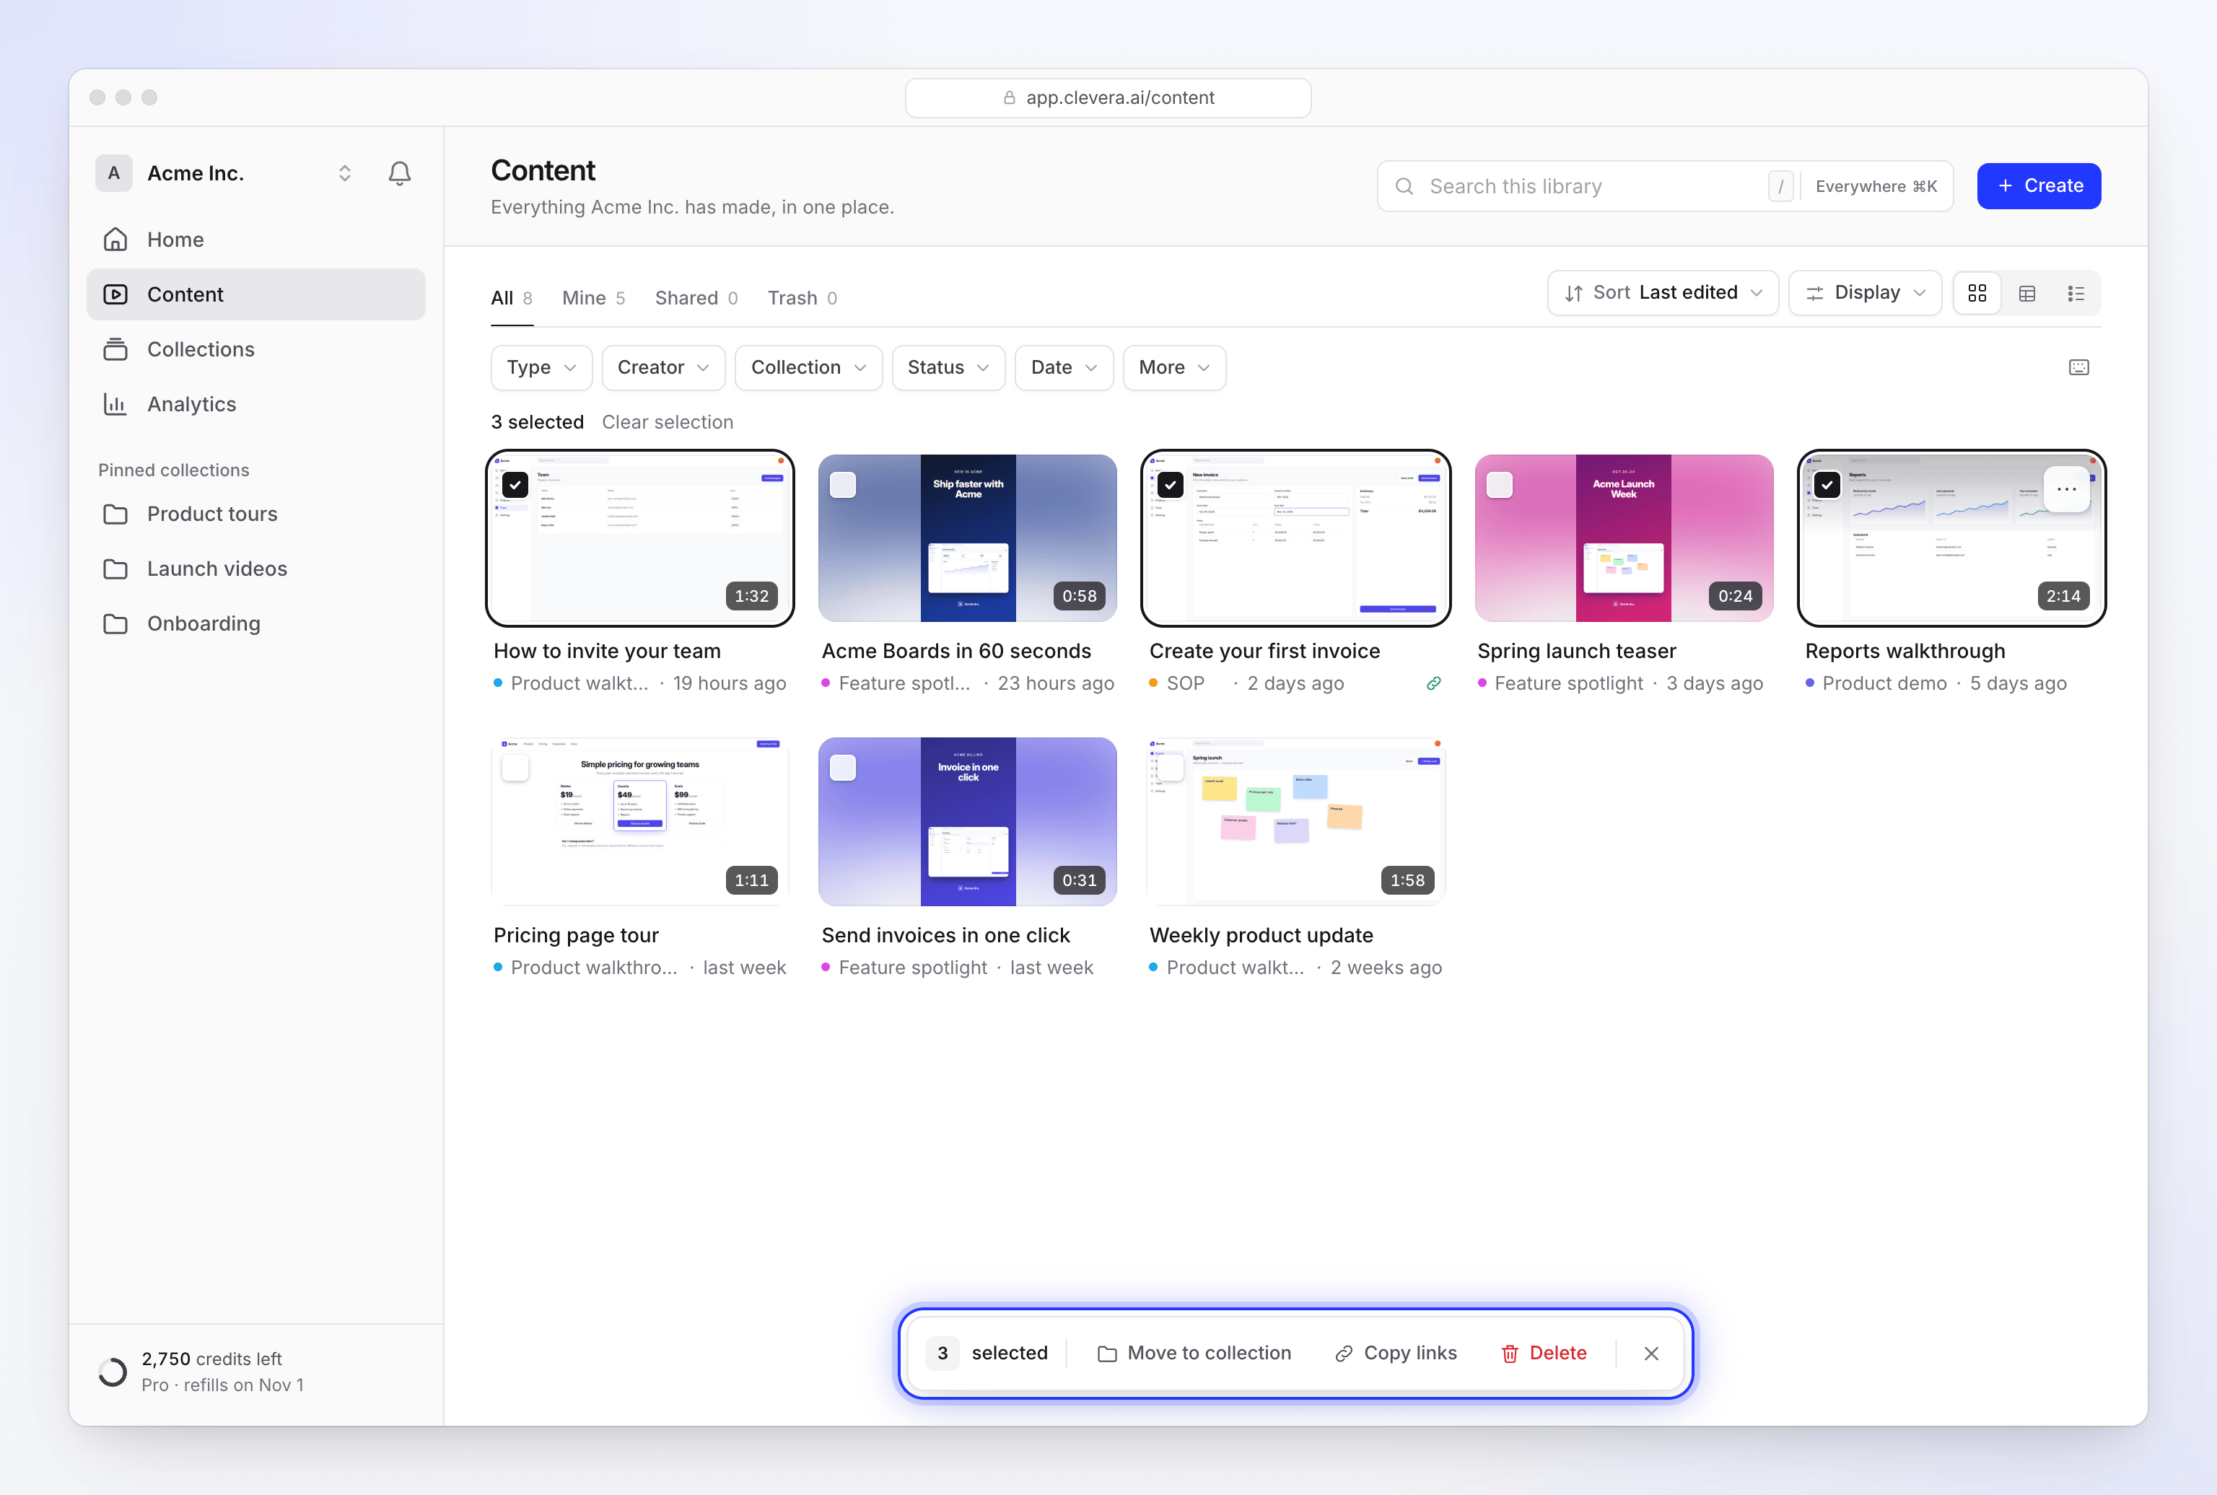Click the credits usage ring indicator

[x=113, y=1372]
